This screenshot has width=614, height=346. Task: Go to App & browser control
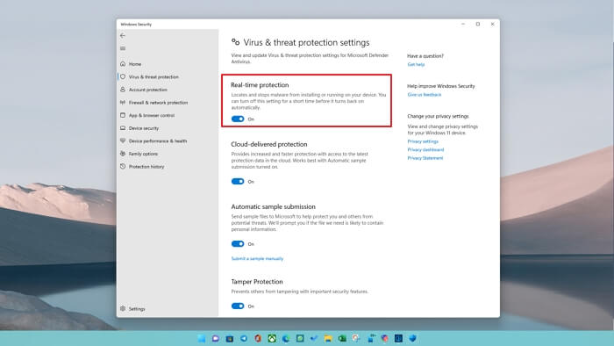click(x=152, y=116)
